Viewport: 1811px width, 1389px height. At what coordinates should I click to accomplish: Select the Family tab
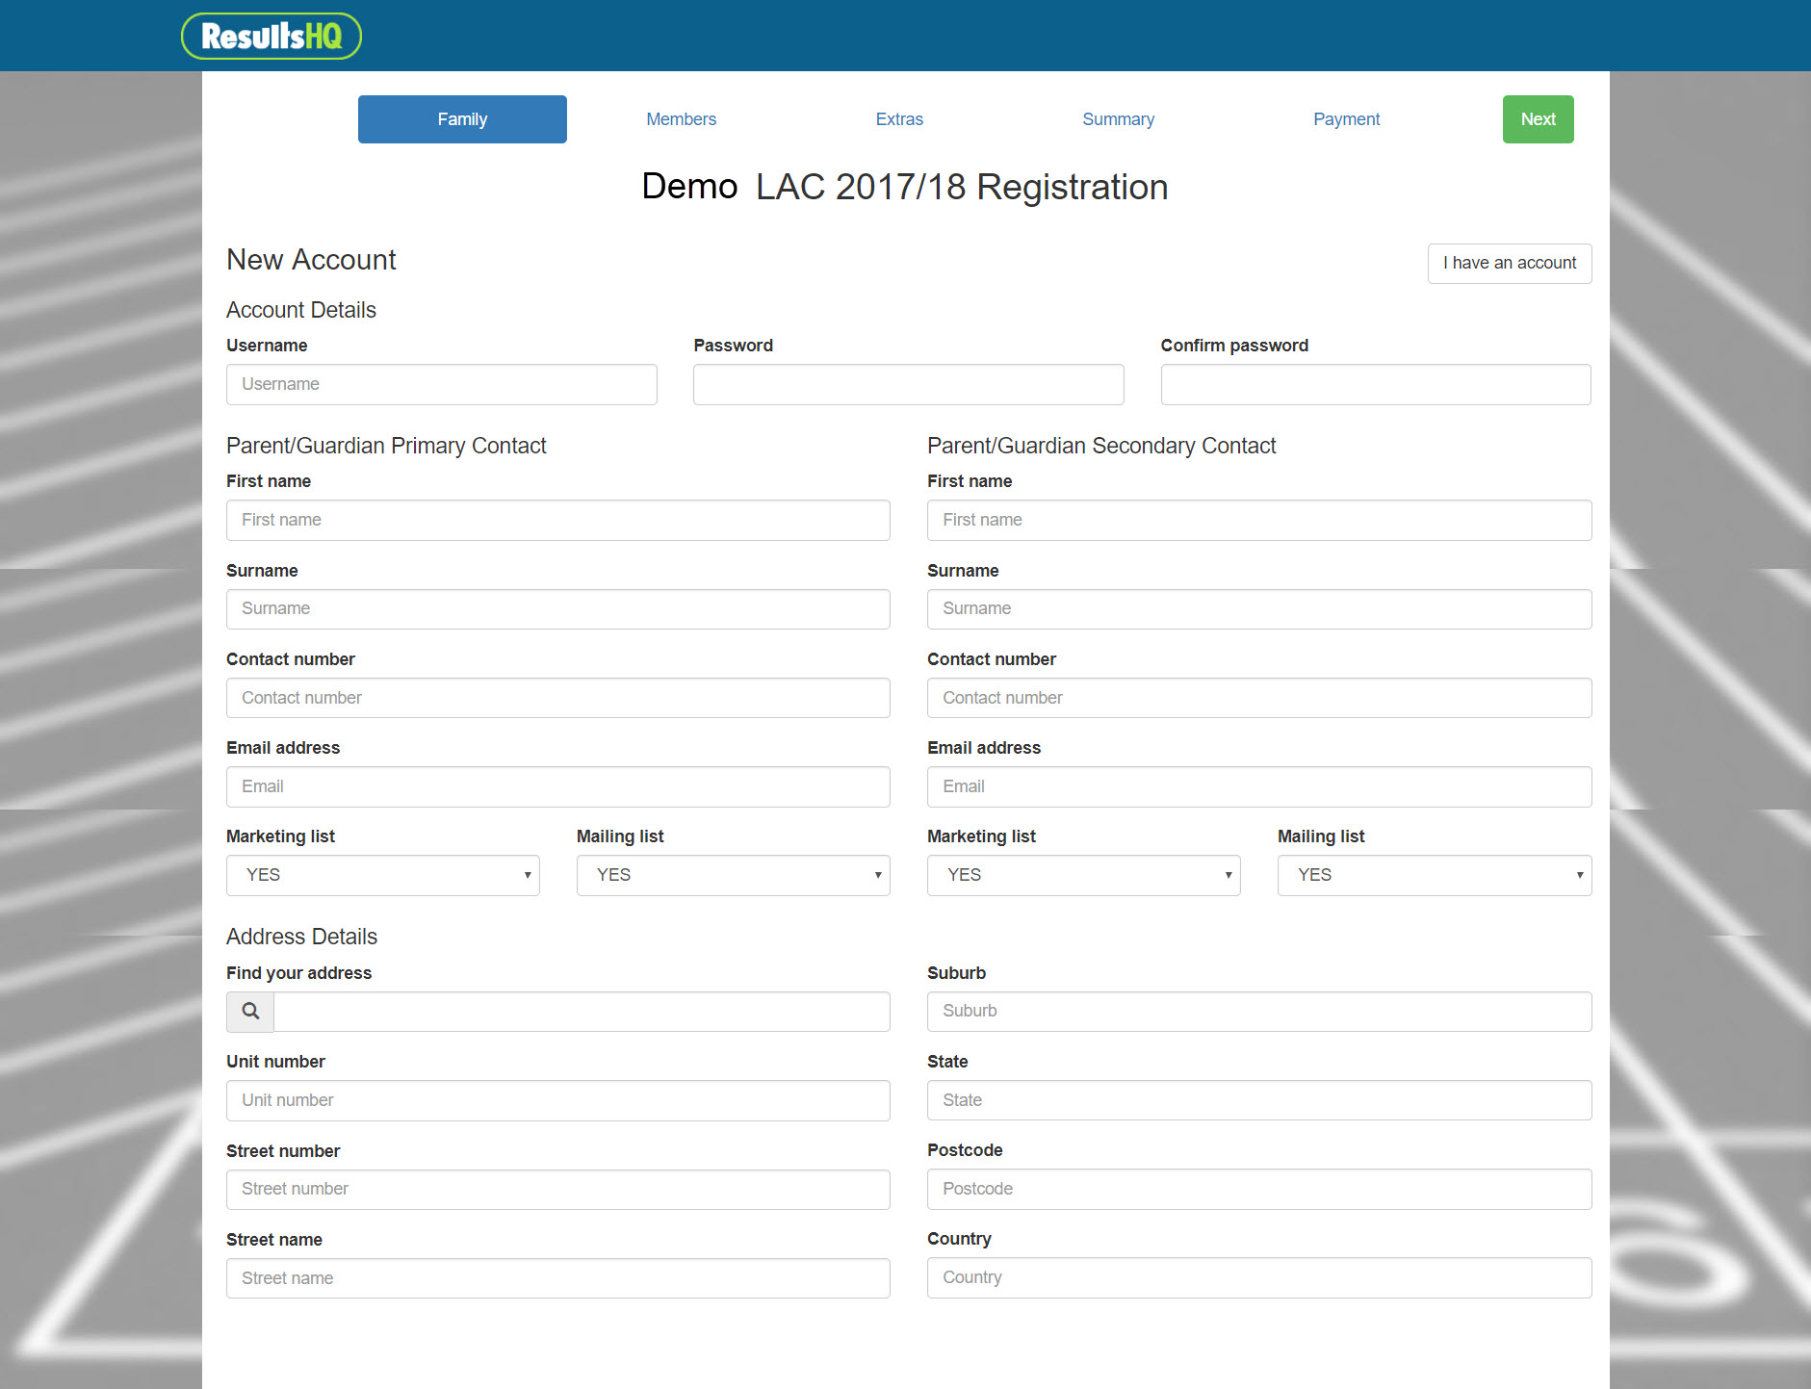pyautogui.click(x=462, y=119)
